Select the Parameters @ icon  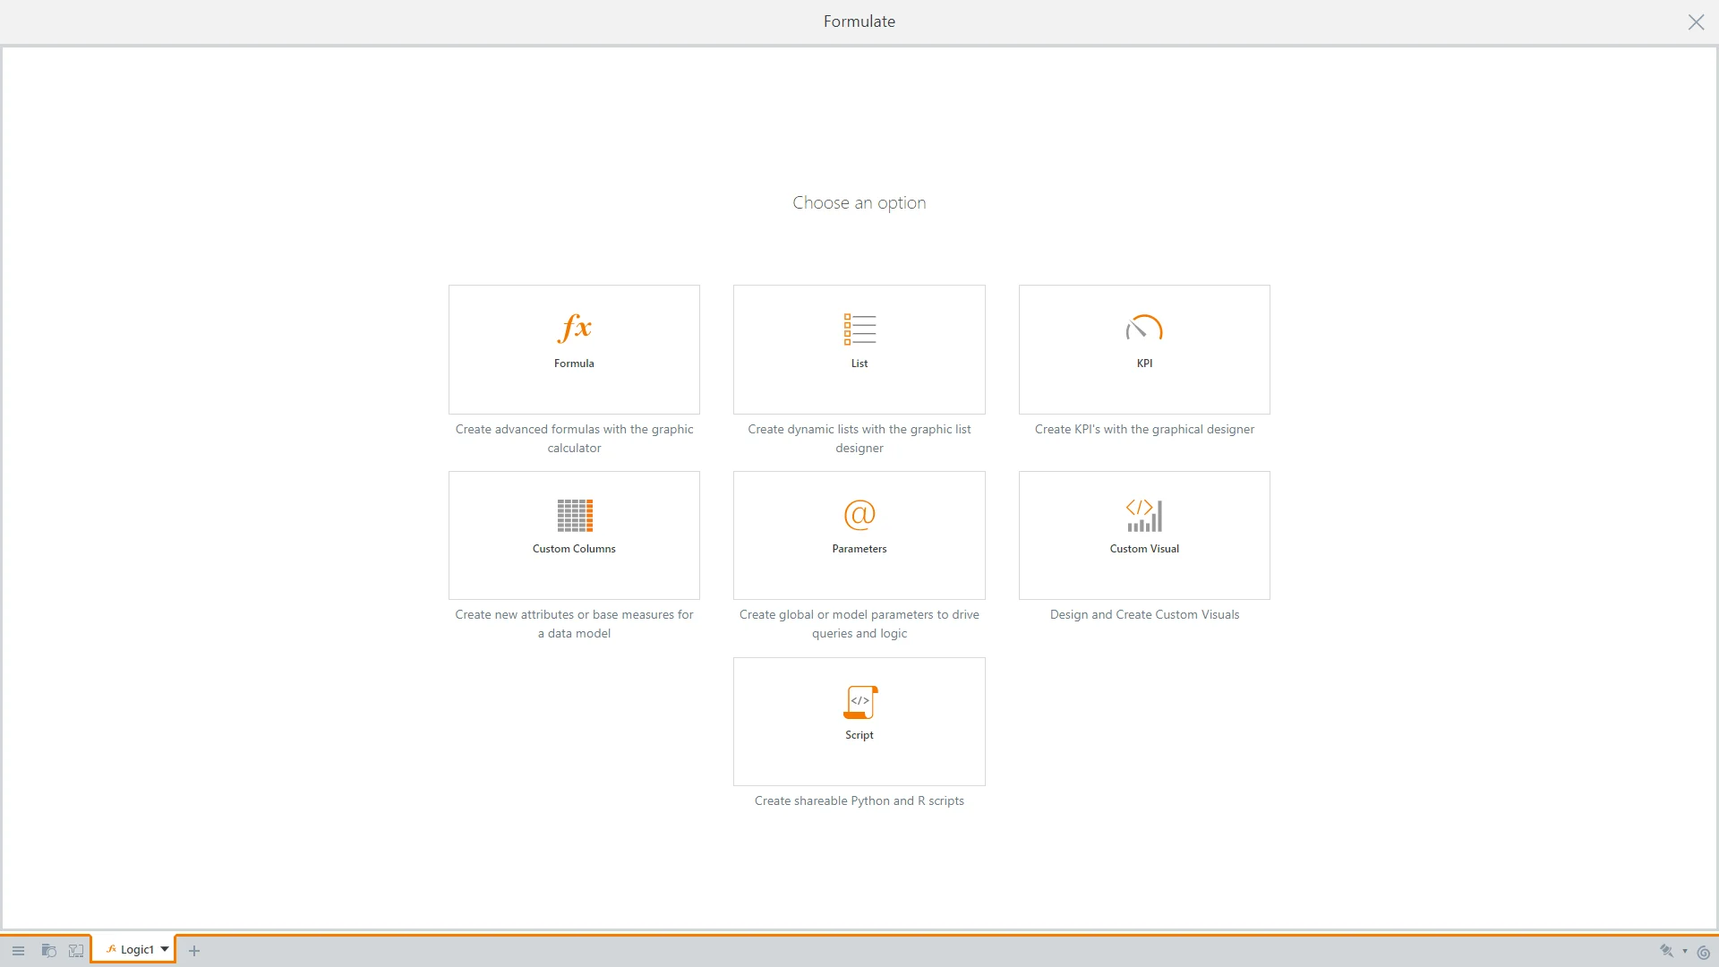point(859,515)
